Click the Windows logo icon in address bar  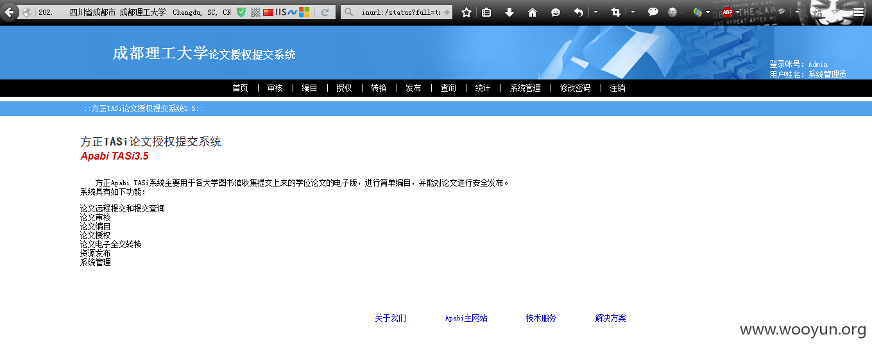(x=304, y=12)
